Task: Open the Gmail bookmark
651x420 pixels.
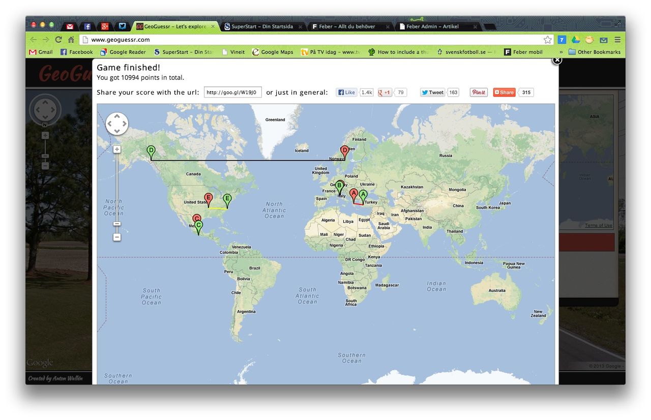Action: pos(41,52)
